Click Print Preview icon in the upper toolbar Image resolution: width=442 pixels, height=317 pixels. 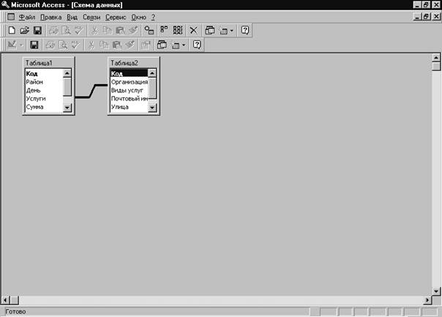[x=66, y=30]
